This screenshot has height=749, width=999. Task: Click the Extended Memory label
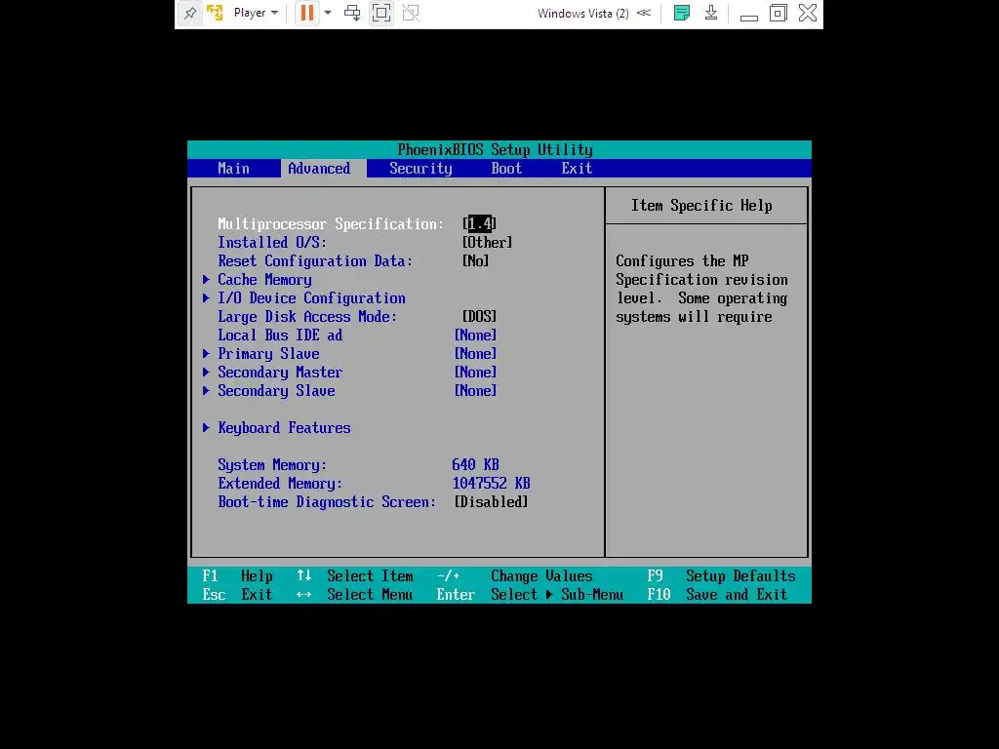click(280, 484)
